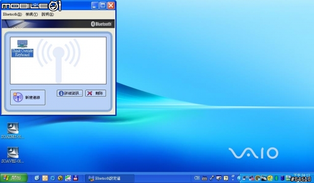The width and height of the screenshot is (314, 183).
Task: Open the 開始 Start menu
Action: 14,178
